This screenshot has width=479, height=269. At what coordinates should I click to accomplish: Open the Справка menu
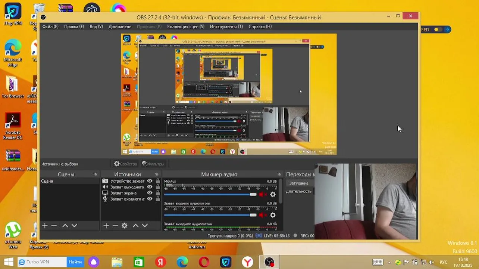(x=260, y=27)
